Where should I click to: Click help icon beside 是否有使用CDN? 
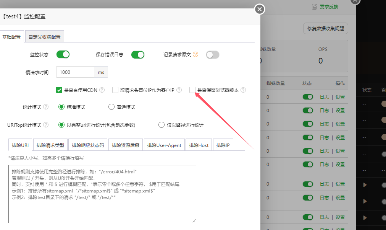[102, 90]
